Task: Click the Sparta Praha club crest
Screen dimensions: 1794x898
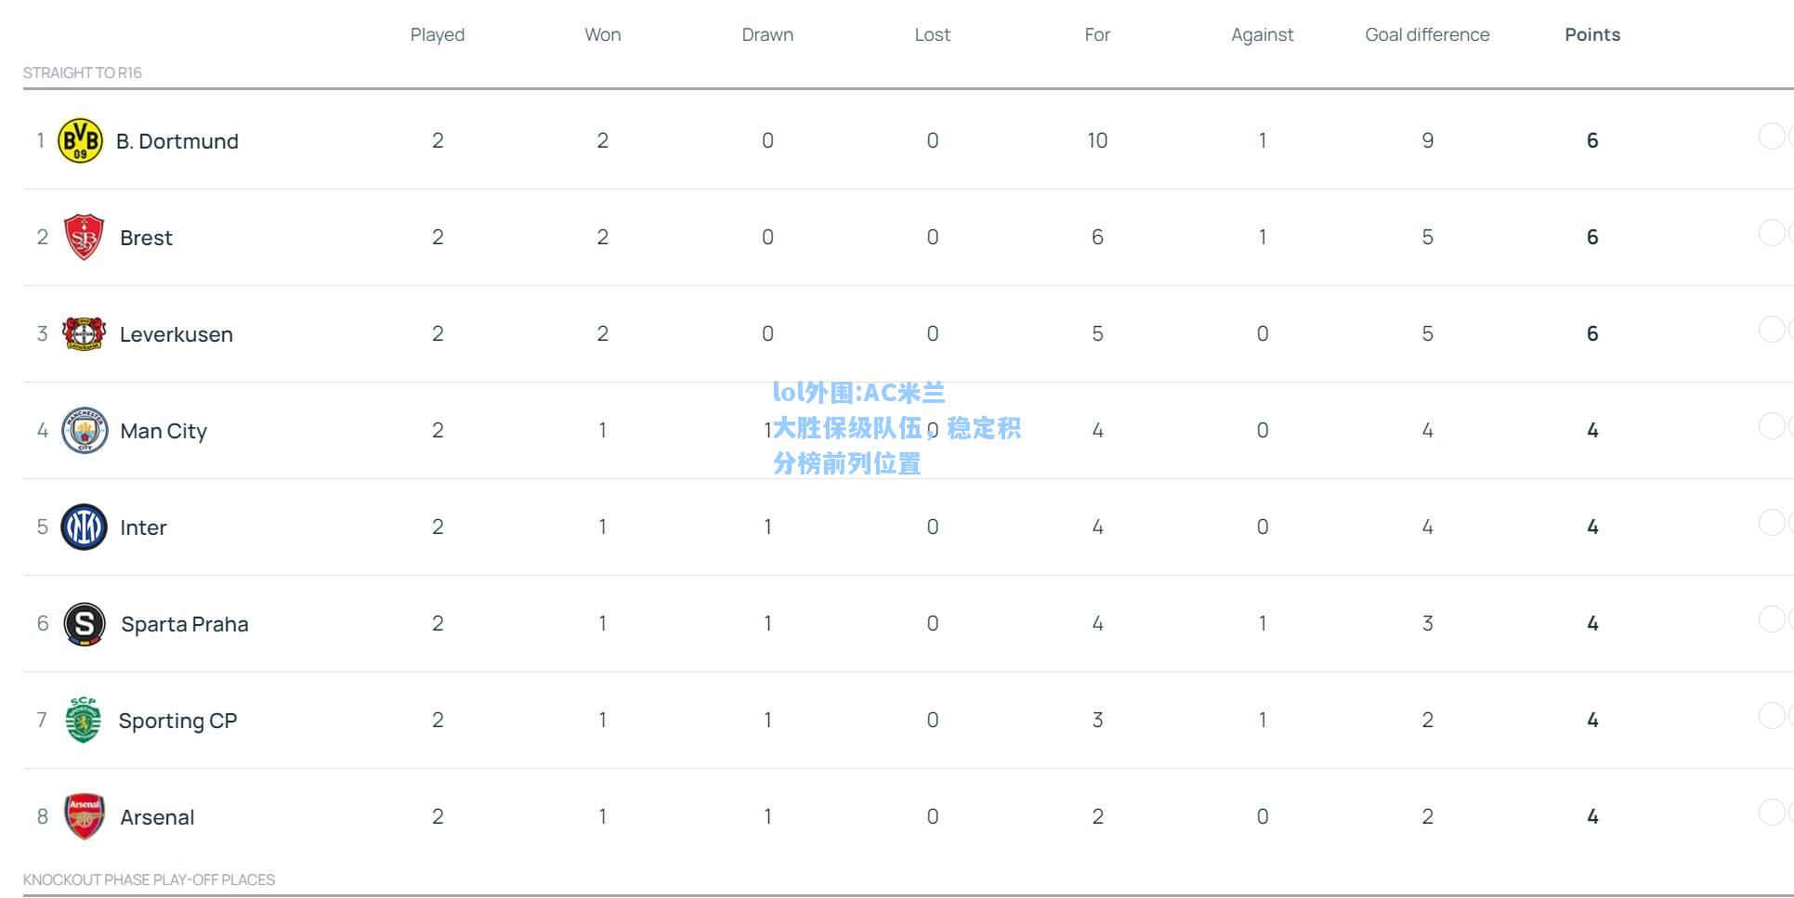Action: [85, 623]
